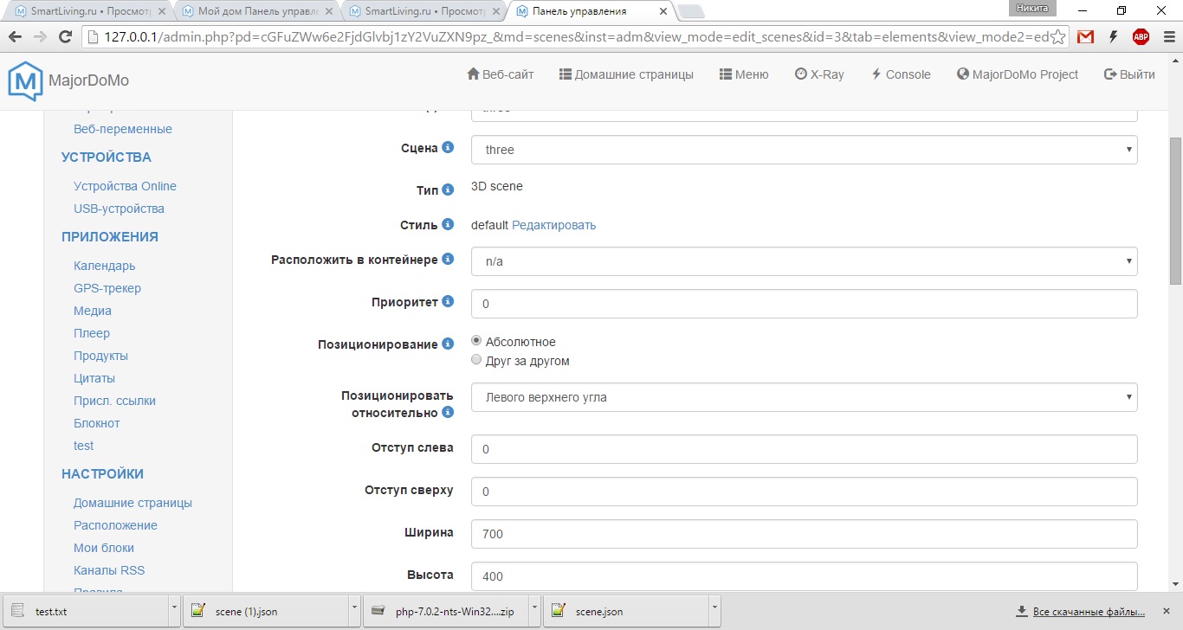Close the Панель управления browser tab
1183x630 pixels.
(x=663, y=12)
